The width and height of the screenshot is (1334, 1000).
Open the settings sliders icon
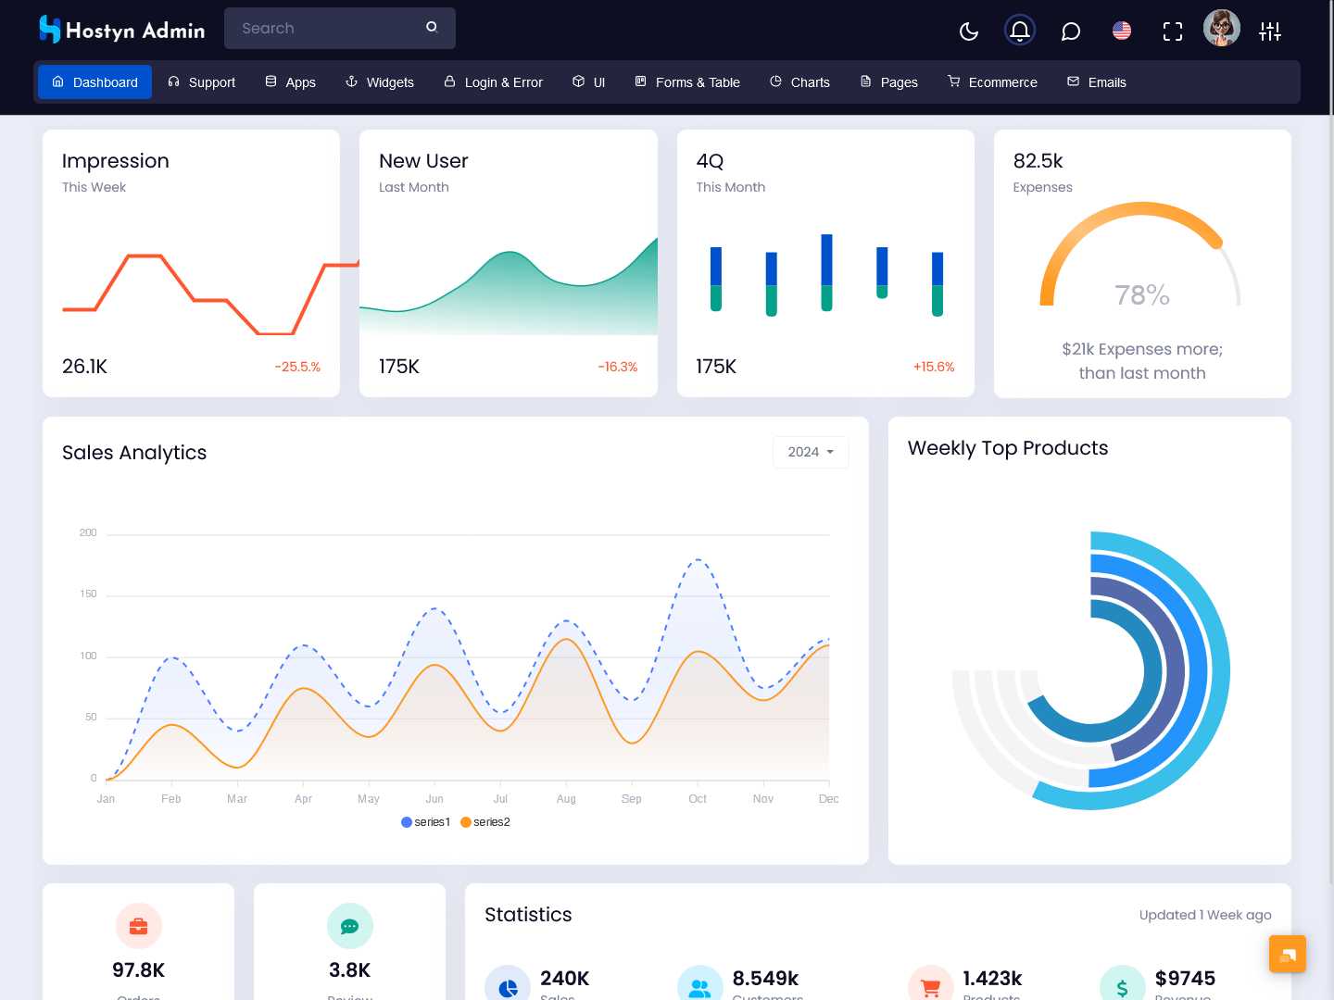pyautogui.click(x=1270, y=31)
